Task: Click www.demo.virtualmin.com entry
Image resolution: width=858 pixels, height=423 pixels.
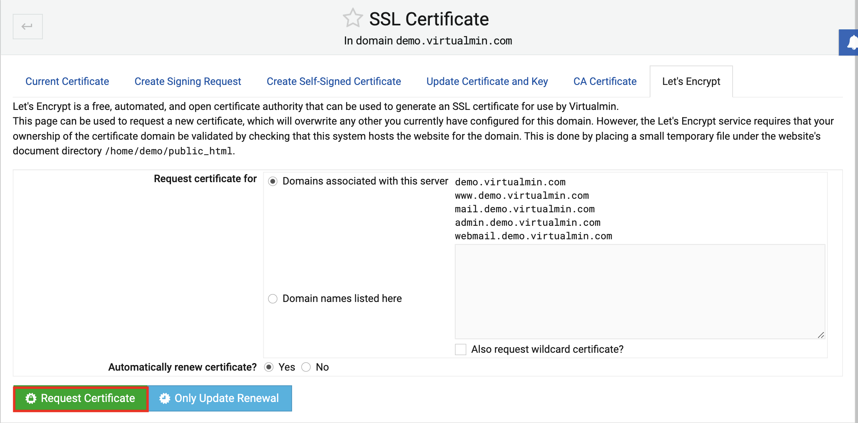Action: pos(522,196)
